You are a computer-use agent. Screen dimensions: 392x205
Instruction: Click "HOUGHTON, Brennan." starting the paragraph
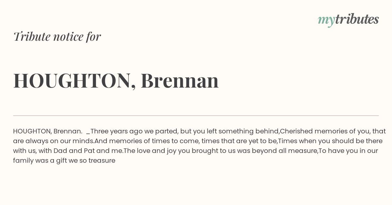click(x=48, y=131)
